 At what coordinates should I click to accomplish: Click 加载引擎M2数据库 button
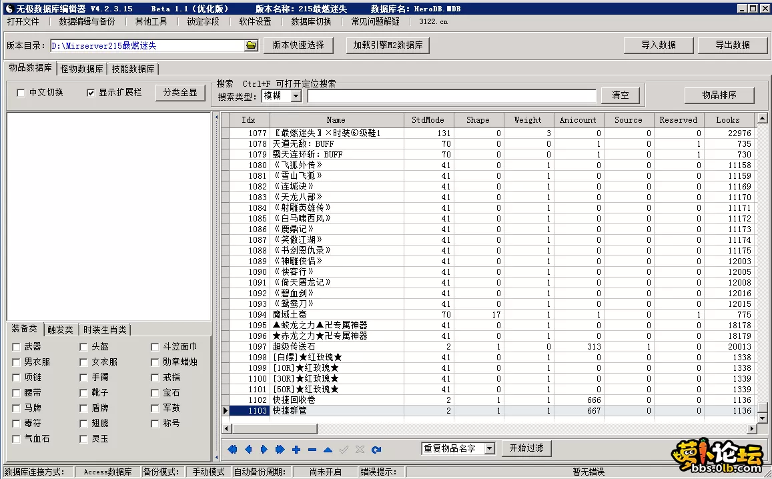point(388,45)
